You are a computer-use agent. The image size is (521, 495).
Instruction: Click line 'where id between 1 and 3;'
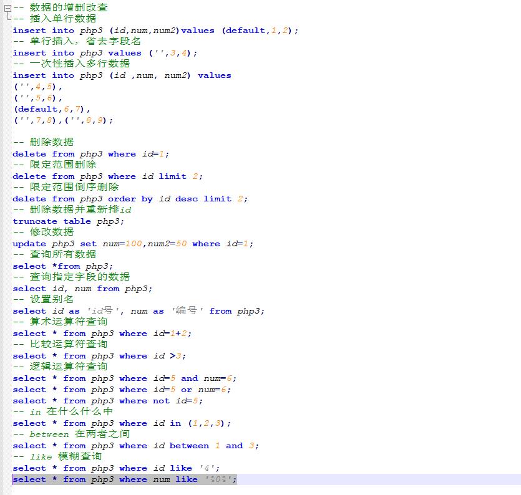pos(136,446)
